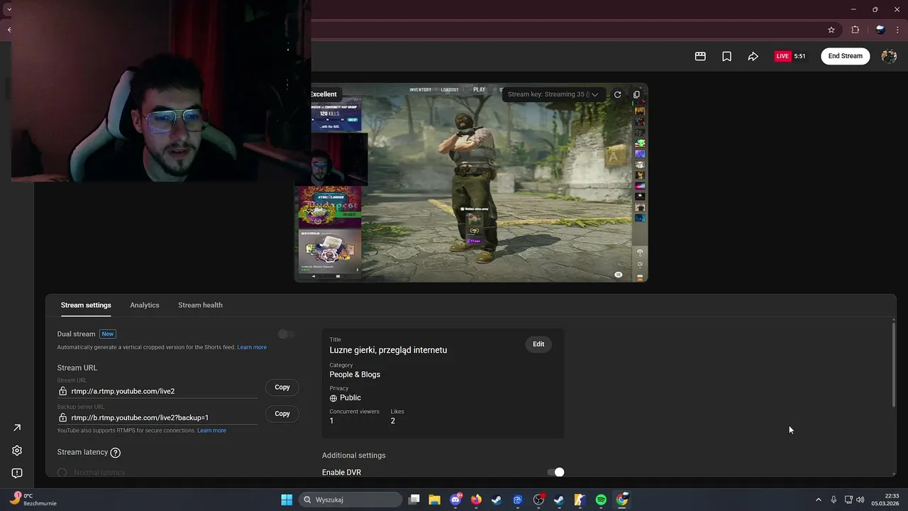Open OBS Studio from the taskbar
This screenshot has height=511, width=908.
pos(538,500)
